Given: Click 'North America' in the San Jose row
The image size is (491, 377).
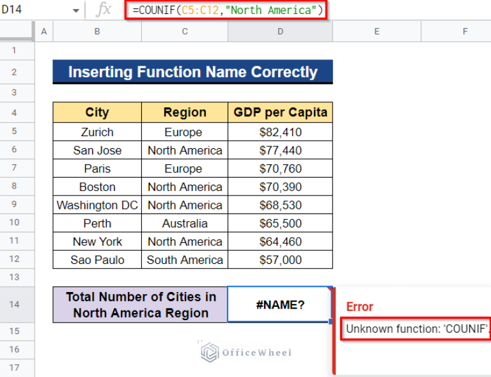Looking at the screenshot, I should tap(185, 151).
